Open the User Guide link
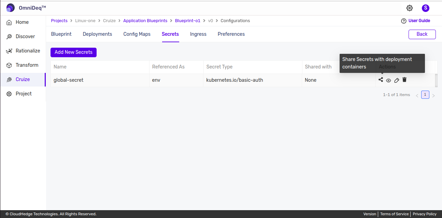This screenshot has width=442, height=218. tap(419, 21)
